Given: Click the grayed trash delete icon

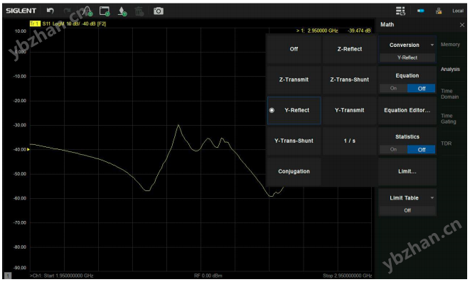Looking at the screenshot, I should pos(139,11).
